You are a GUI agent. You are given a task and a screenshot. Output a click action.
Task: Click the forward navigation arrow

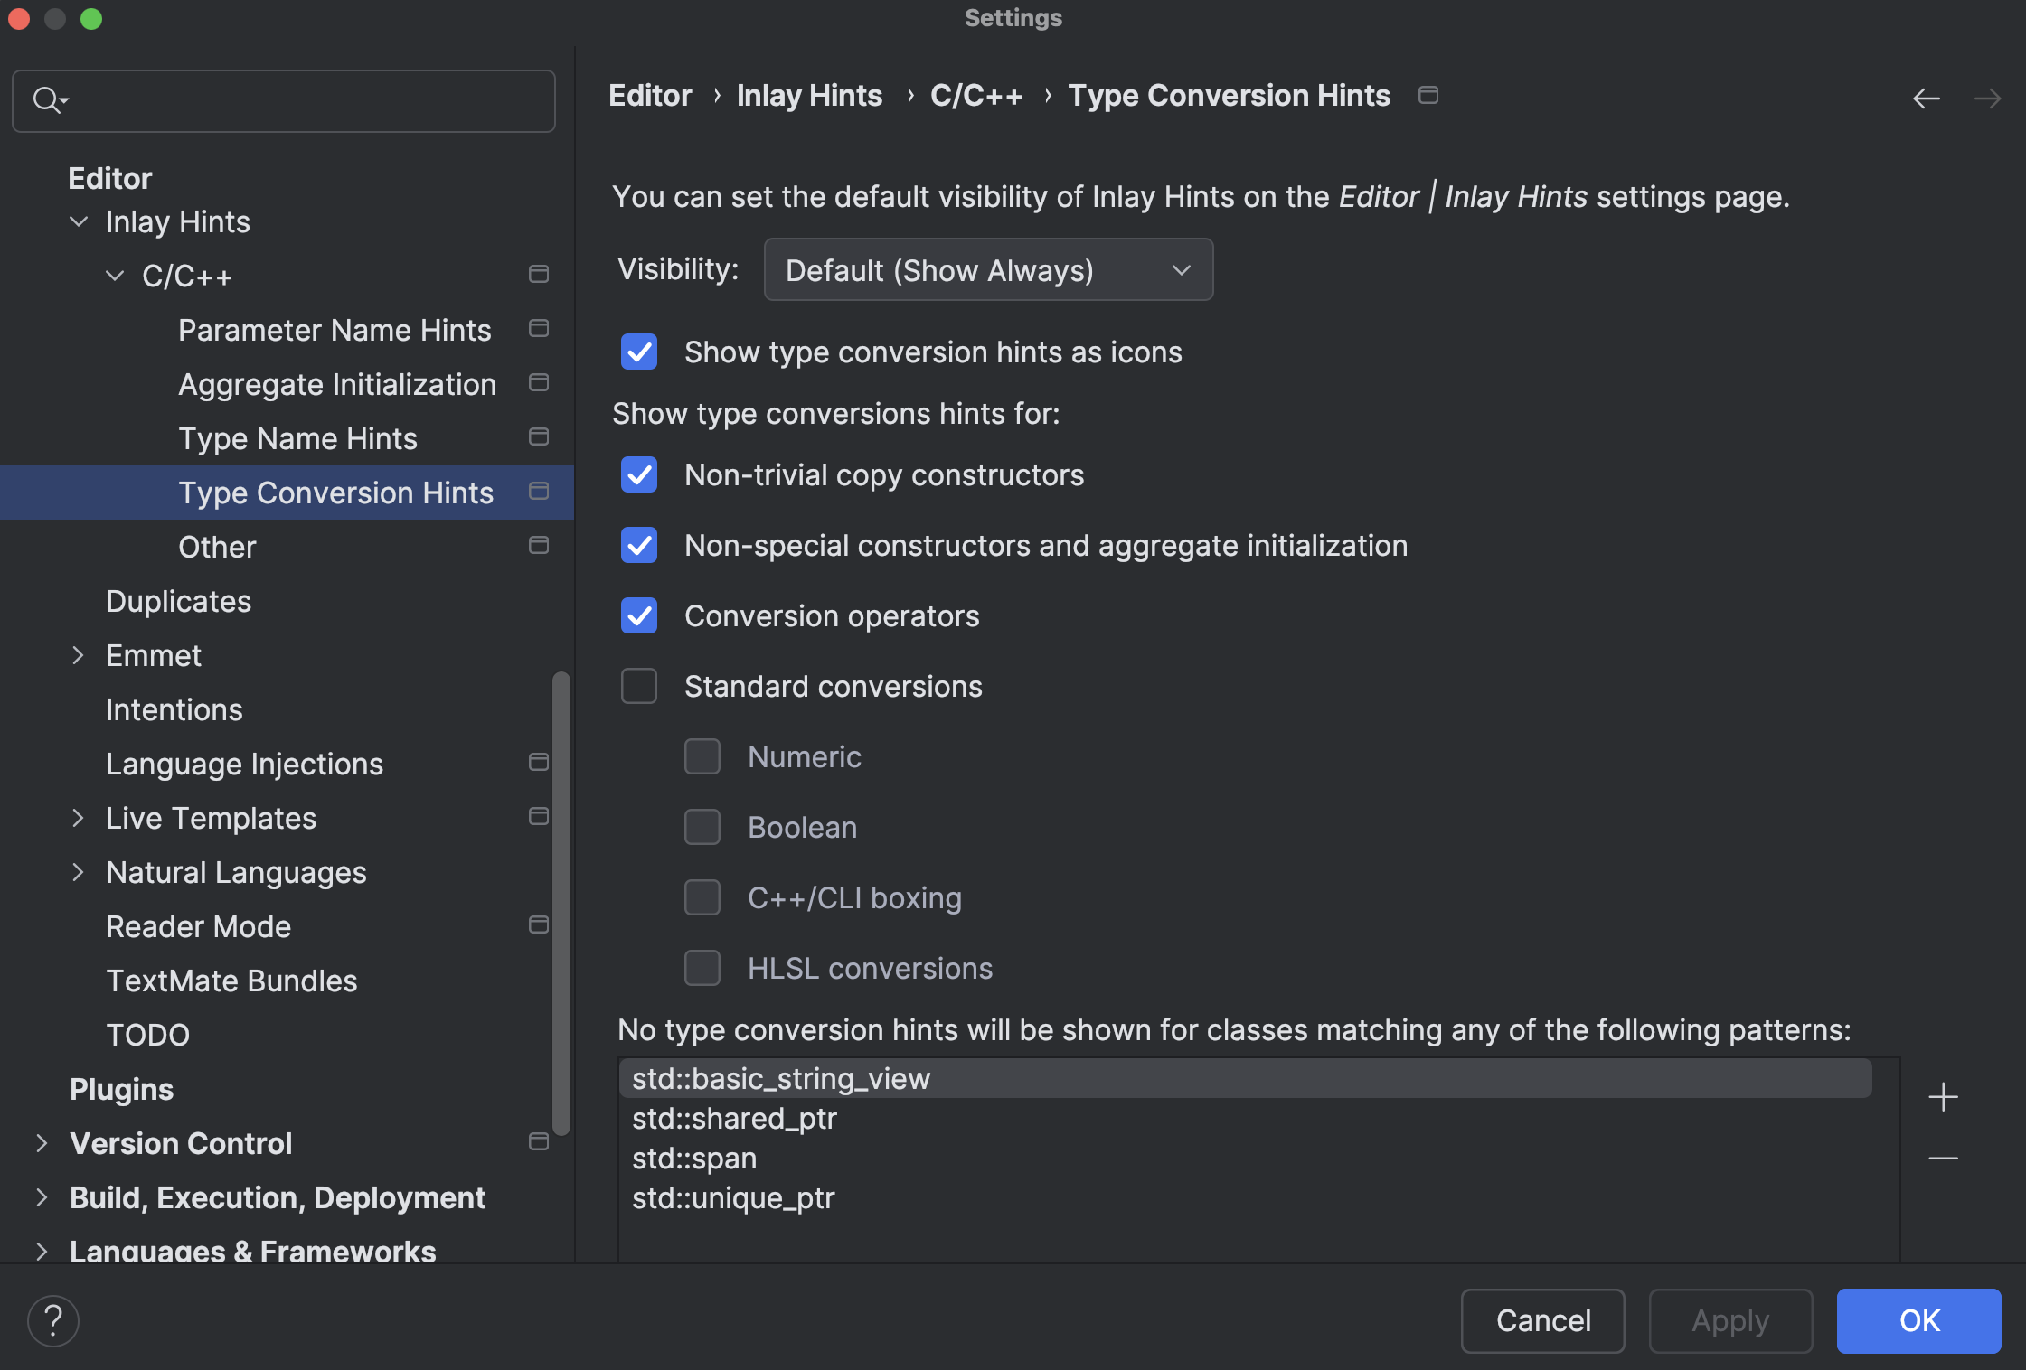click(x=1989, y=99)
